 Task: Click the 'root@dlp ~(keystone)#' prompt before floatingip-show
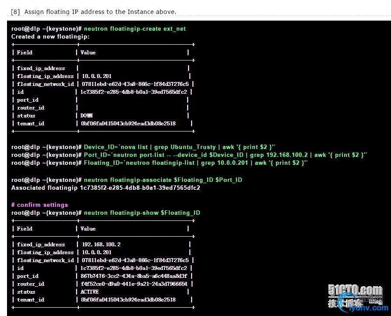[x=46, y=213]
